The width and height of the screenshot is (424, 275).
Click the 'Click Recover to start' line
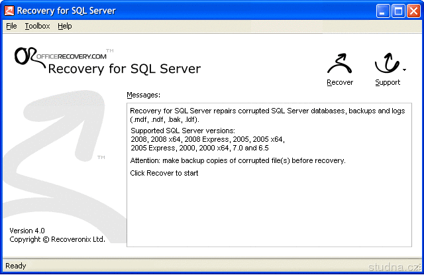pos(164,173)
